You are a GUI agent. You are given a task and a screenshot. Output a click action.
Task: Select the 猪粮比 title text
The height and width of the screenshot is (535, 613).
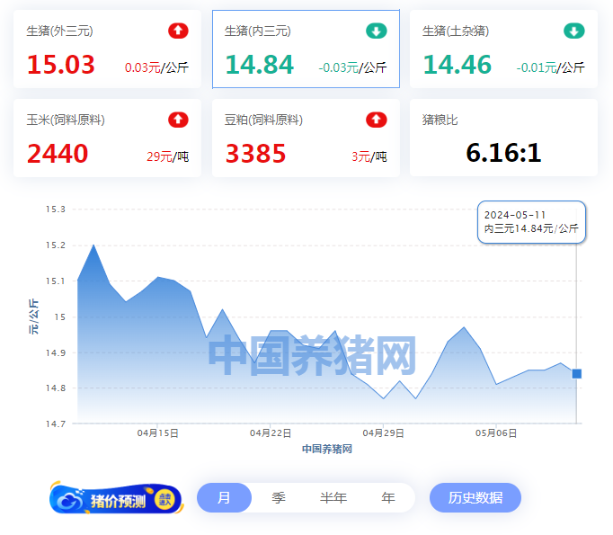(440, 120)
